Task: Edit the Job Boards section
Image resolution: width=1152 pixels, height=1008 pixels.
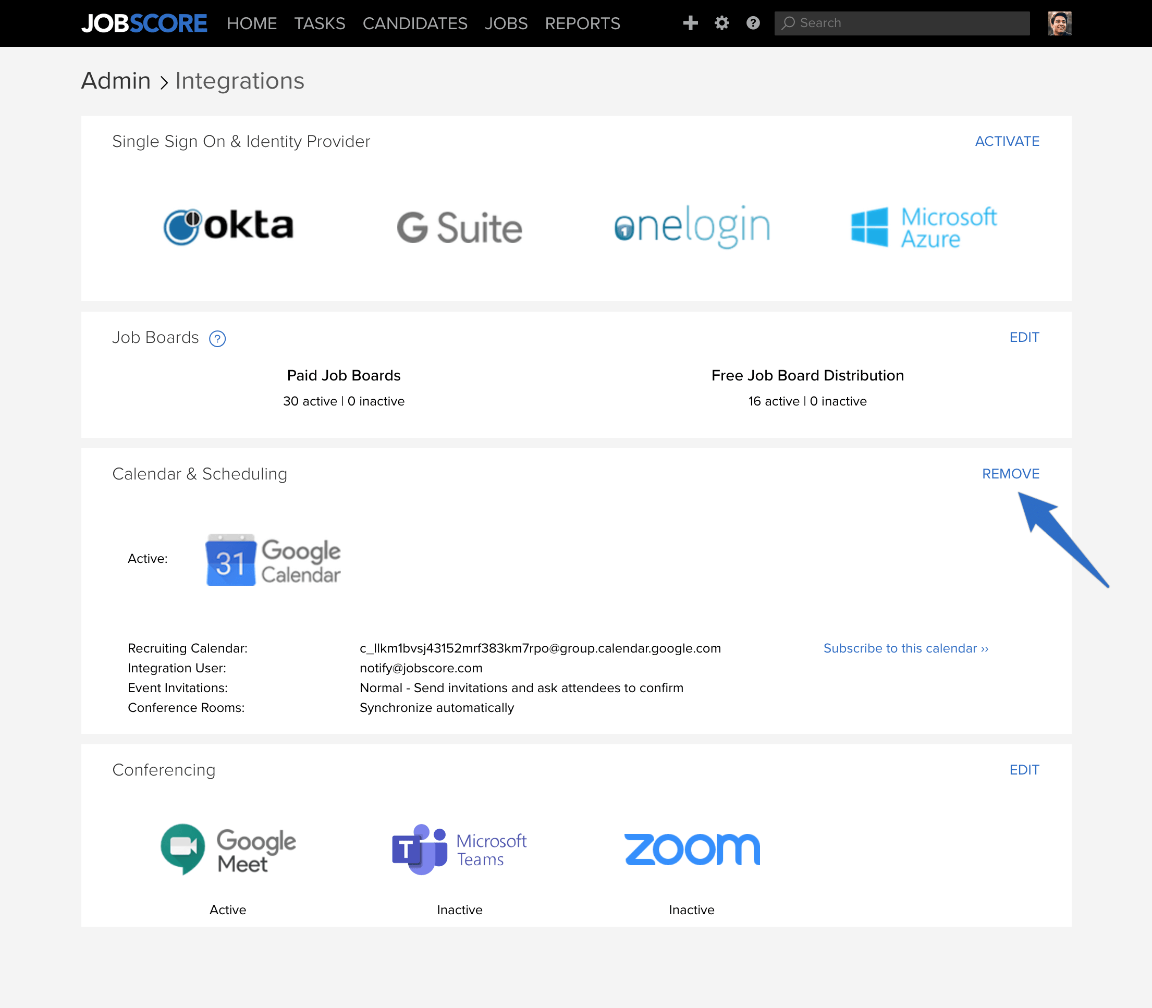Action: (x=1024, y=338)
